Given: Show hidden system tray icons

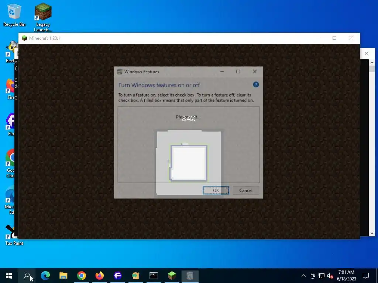Looking at the screenshot, I should 304,276.
